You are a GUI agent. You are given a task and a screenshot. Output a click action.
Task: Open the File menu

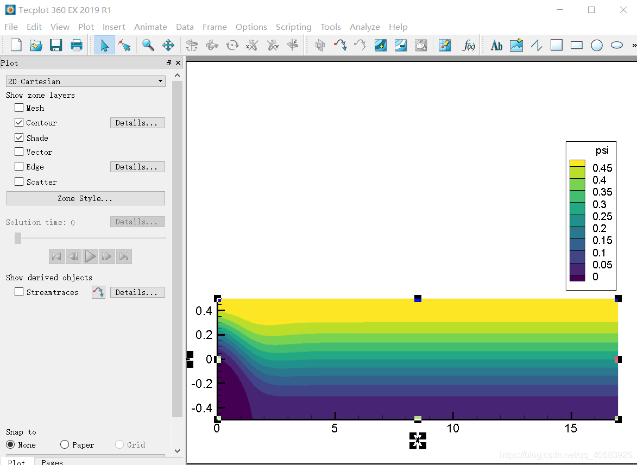click(11, 27)
